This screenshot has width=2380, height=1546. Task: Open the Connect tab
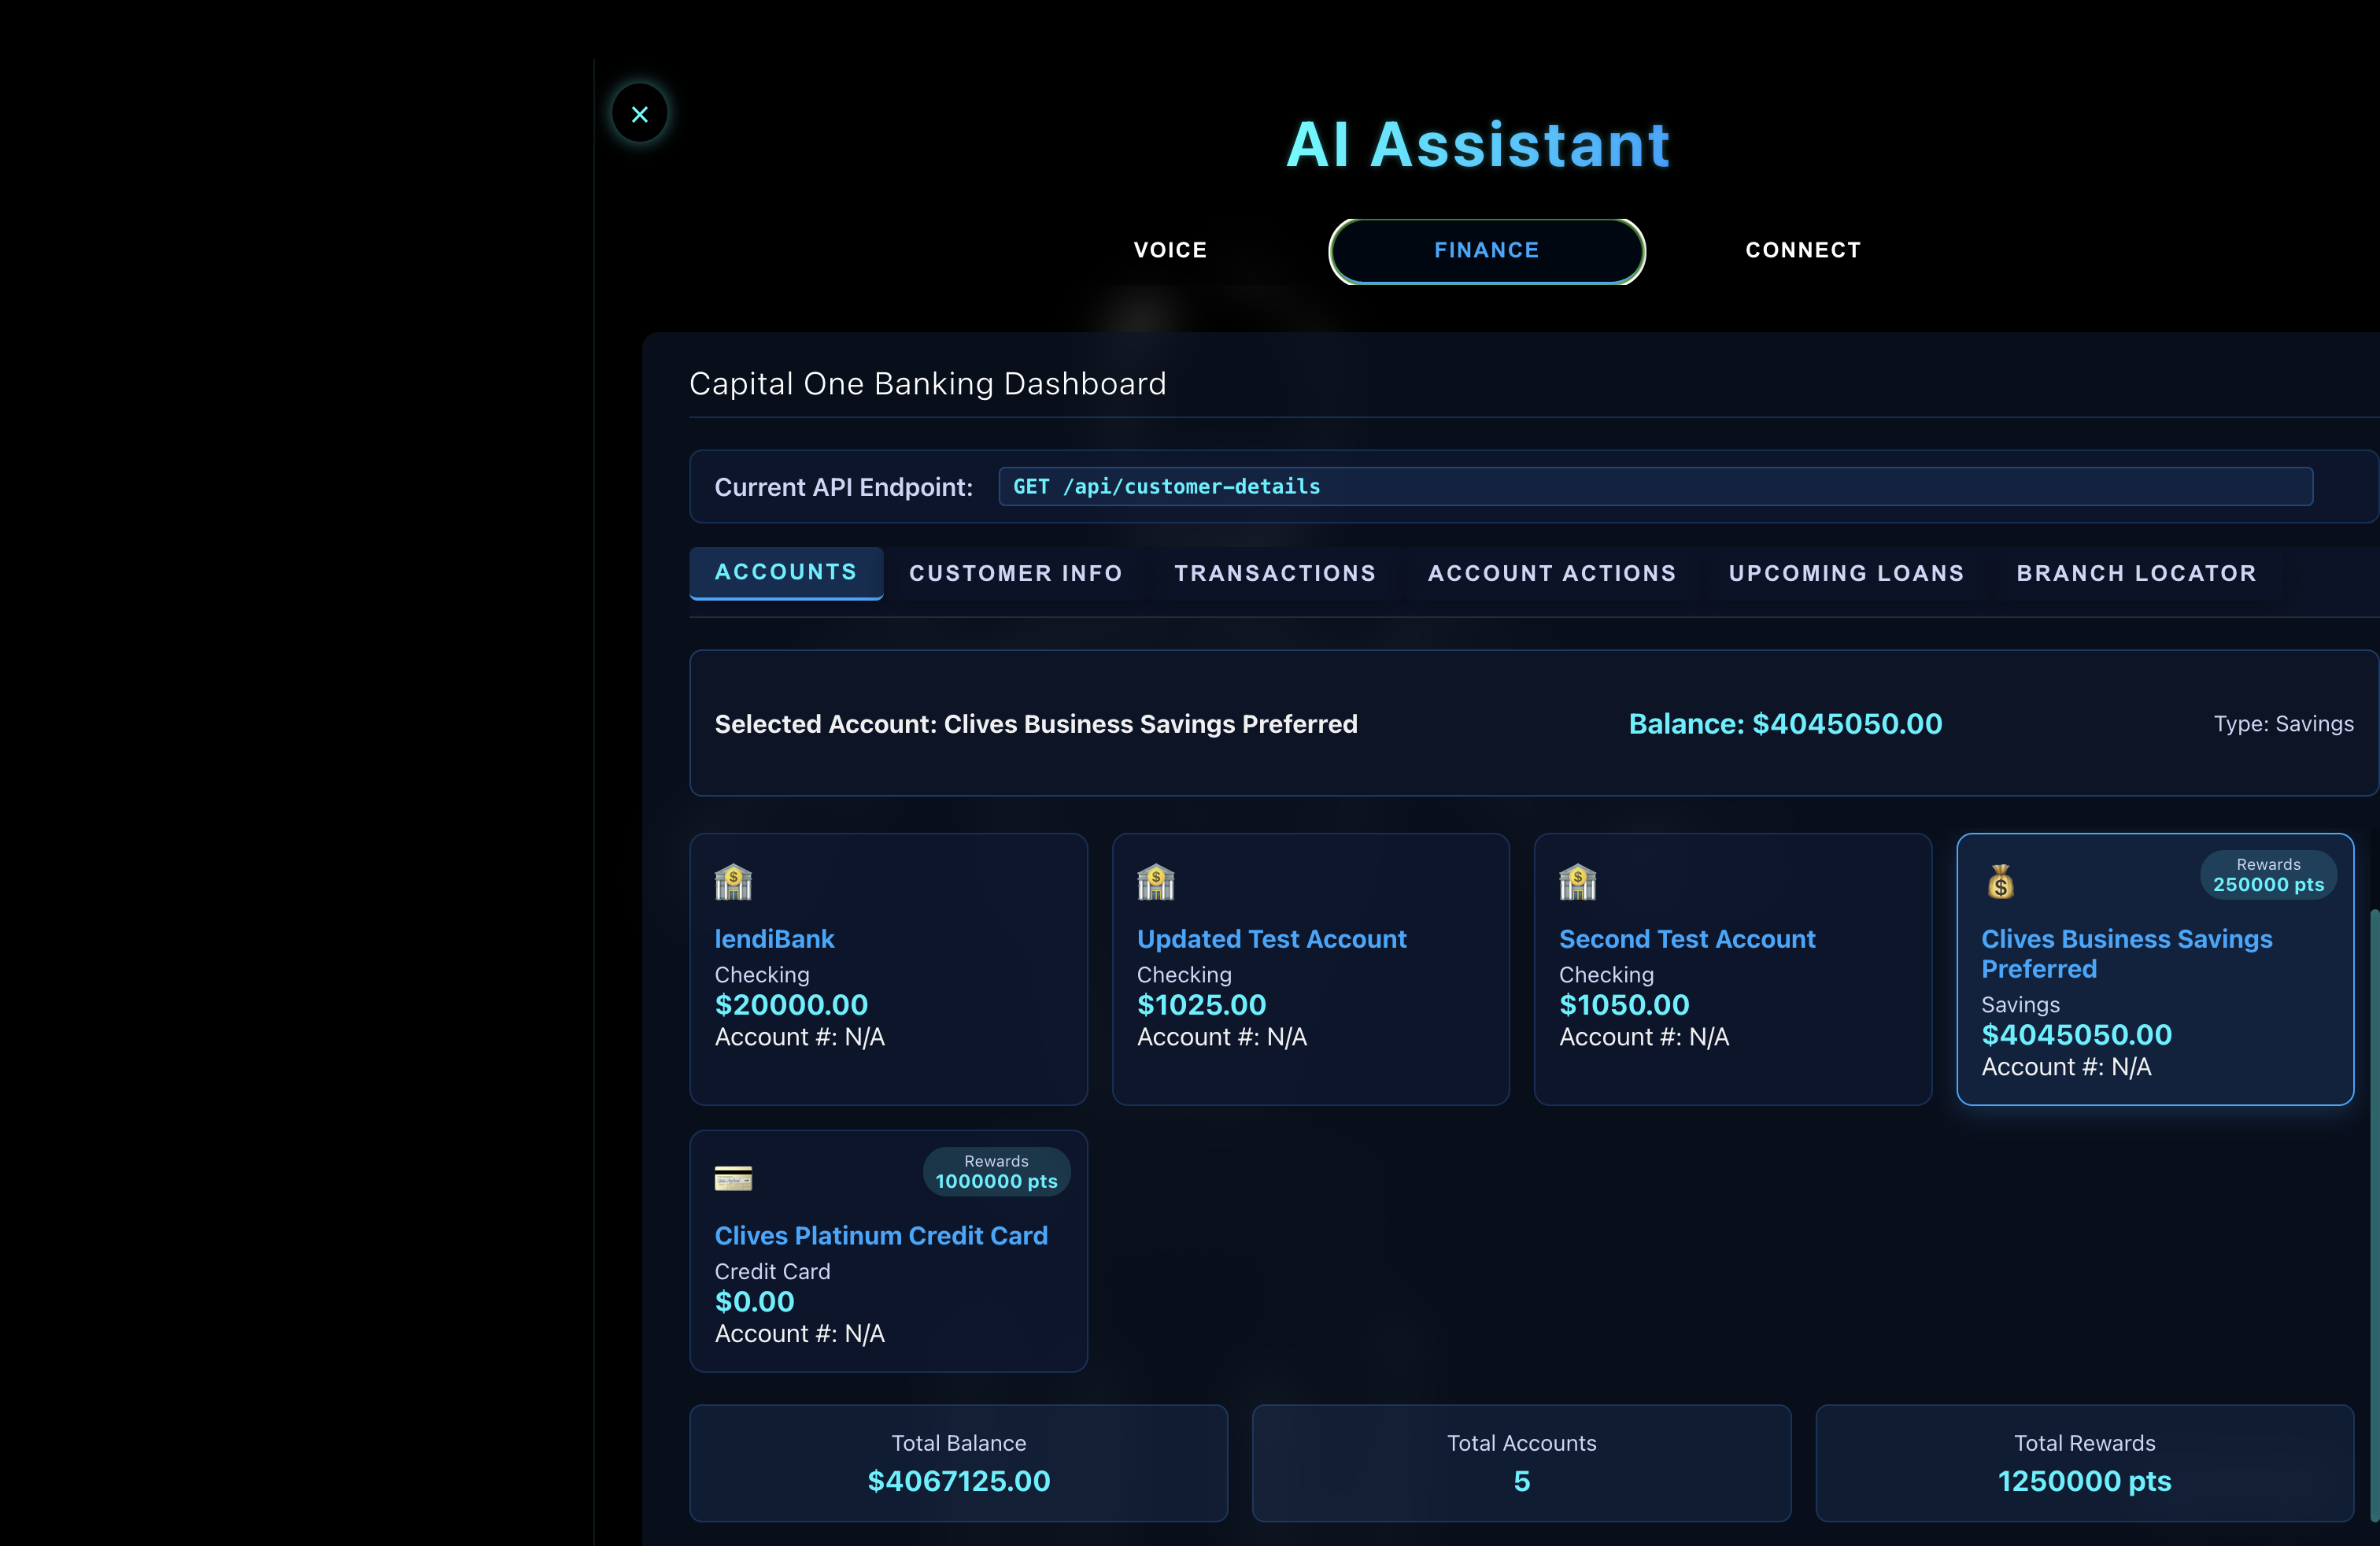tap(1803, 250)
